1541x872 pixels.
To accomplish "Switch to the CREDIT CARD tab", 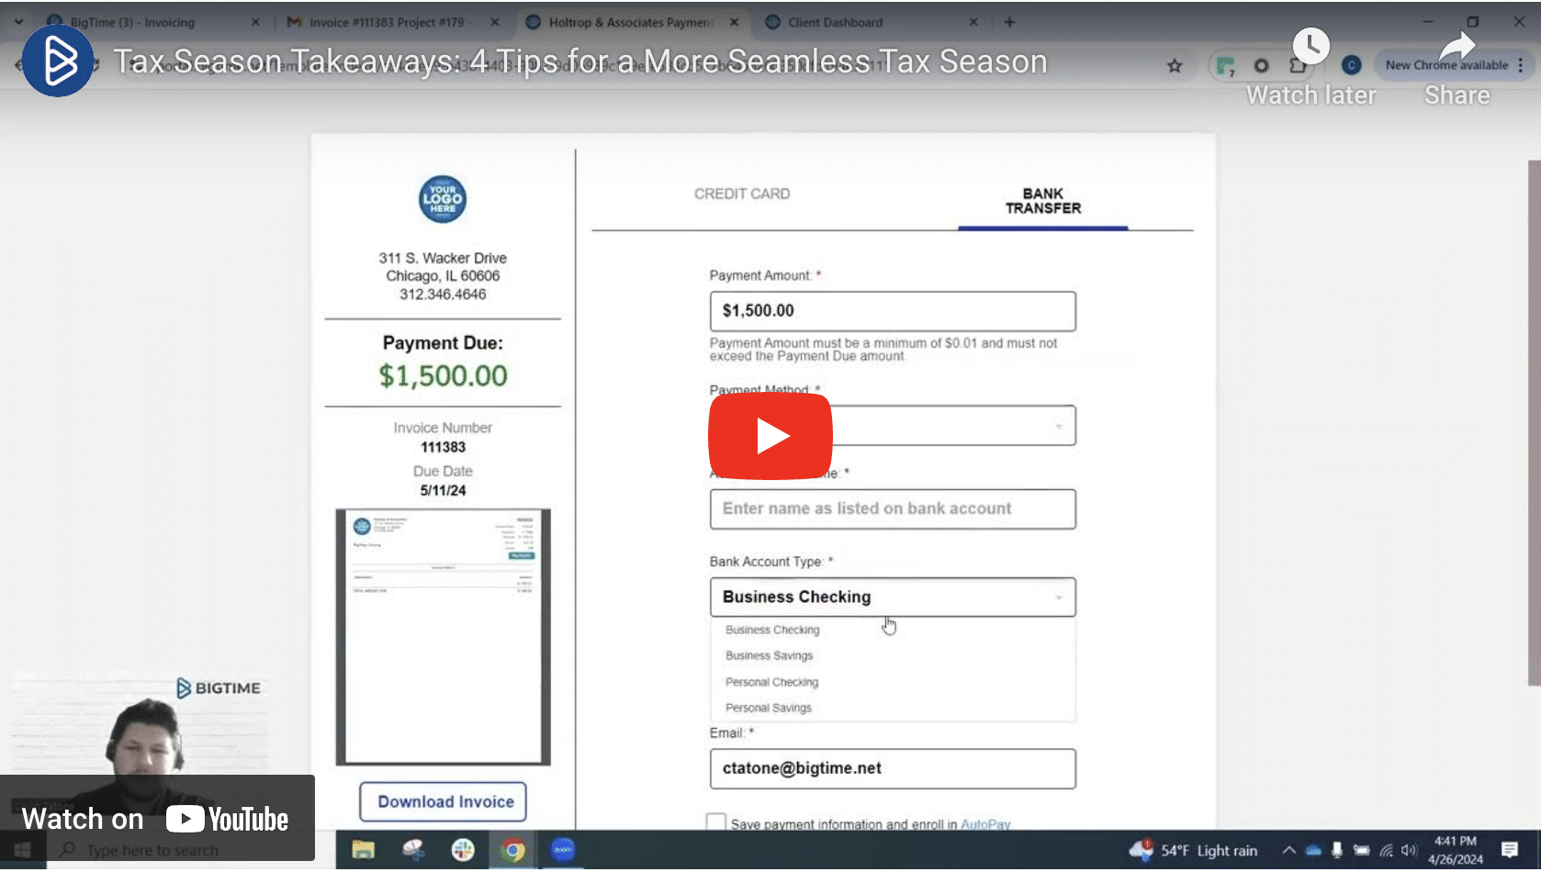I will tap(741, 194).
